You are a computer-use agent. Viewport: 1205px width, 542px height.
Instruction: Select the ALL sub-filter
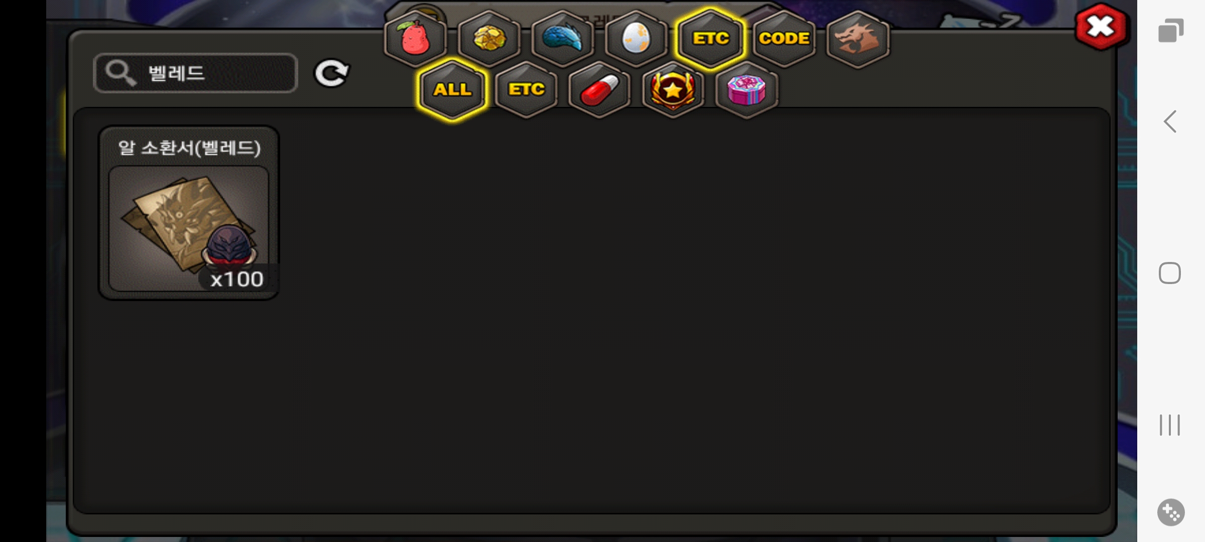coord(452,90)
